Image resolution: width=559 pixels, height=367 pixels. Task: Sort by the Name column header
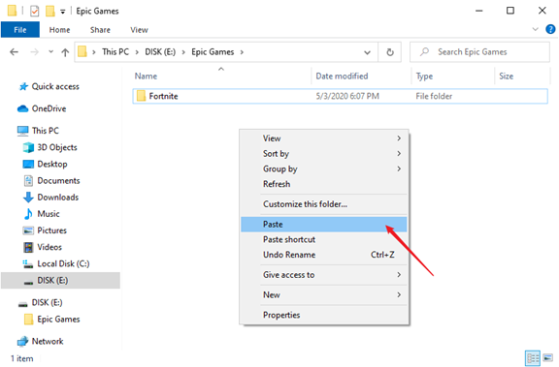coord(221,76)
